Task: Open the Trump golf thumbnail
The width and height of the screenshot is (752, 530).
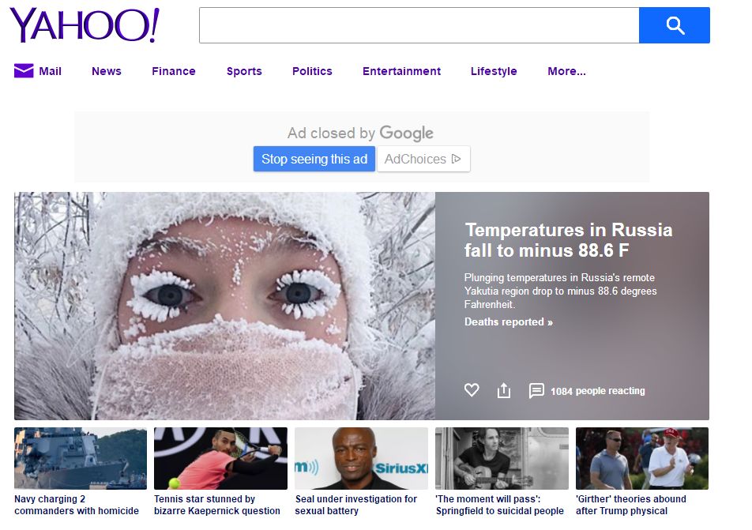Action: coord(642,458)
